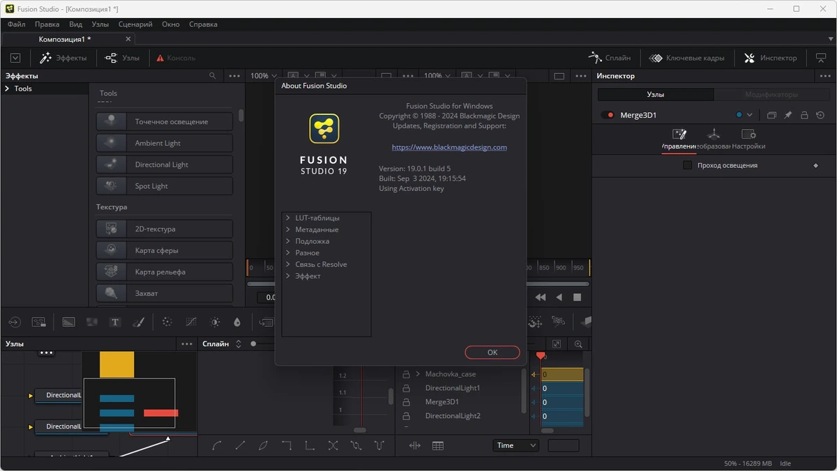
Task: Reset Merge3D1 settings via circular arrow icon
Action: coord(820,115)
